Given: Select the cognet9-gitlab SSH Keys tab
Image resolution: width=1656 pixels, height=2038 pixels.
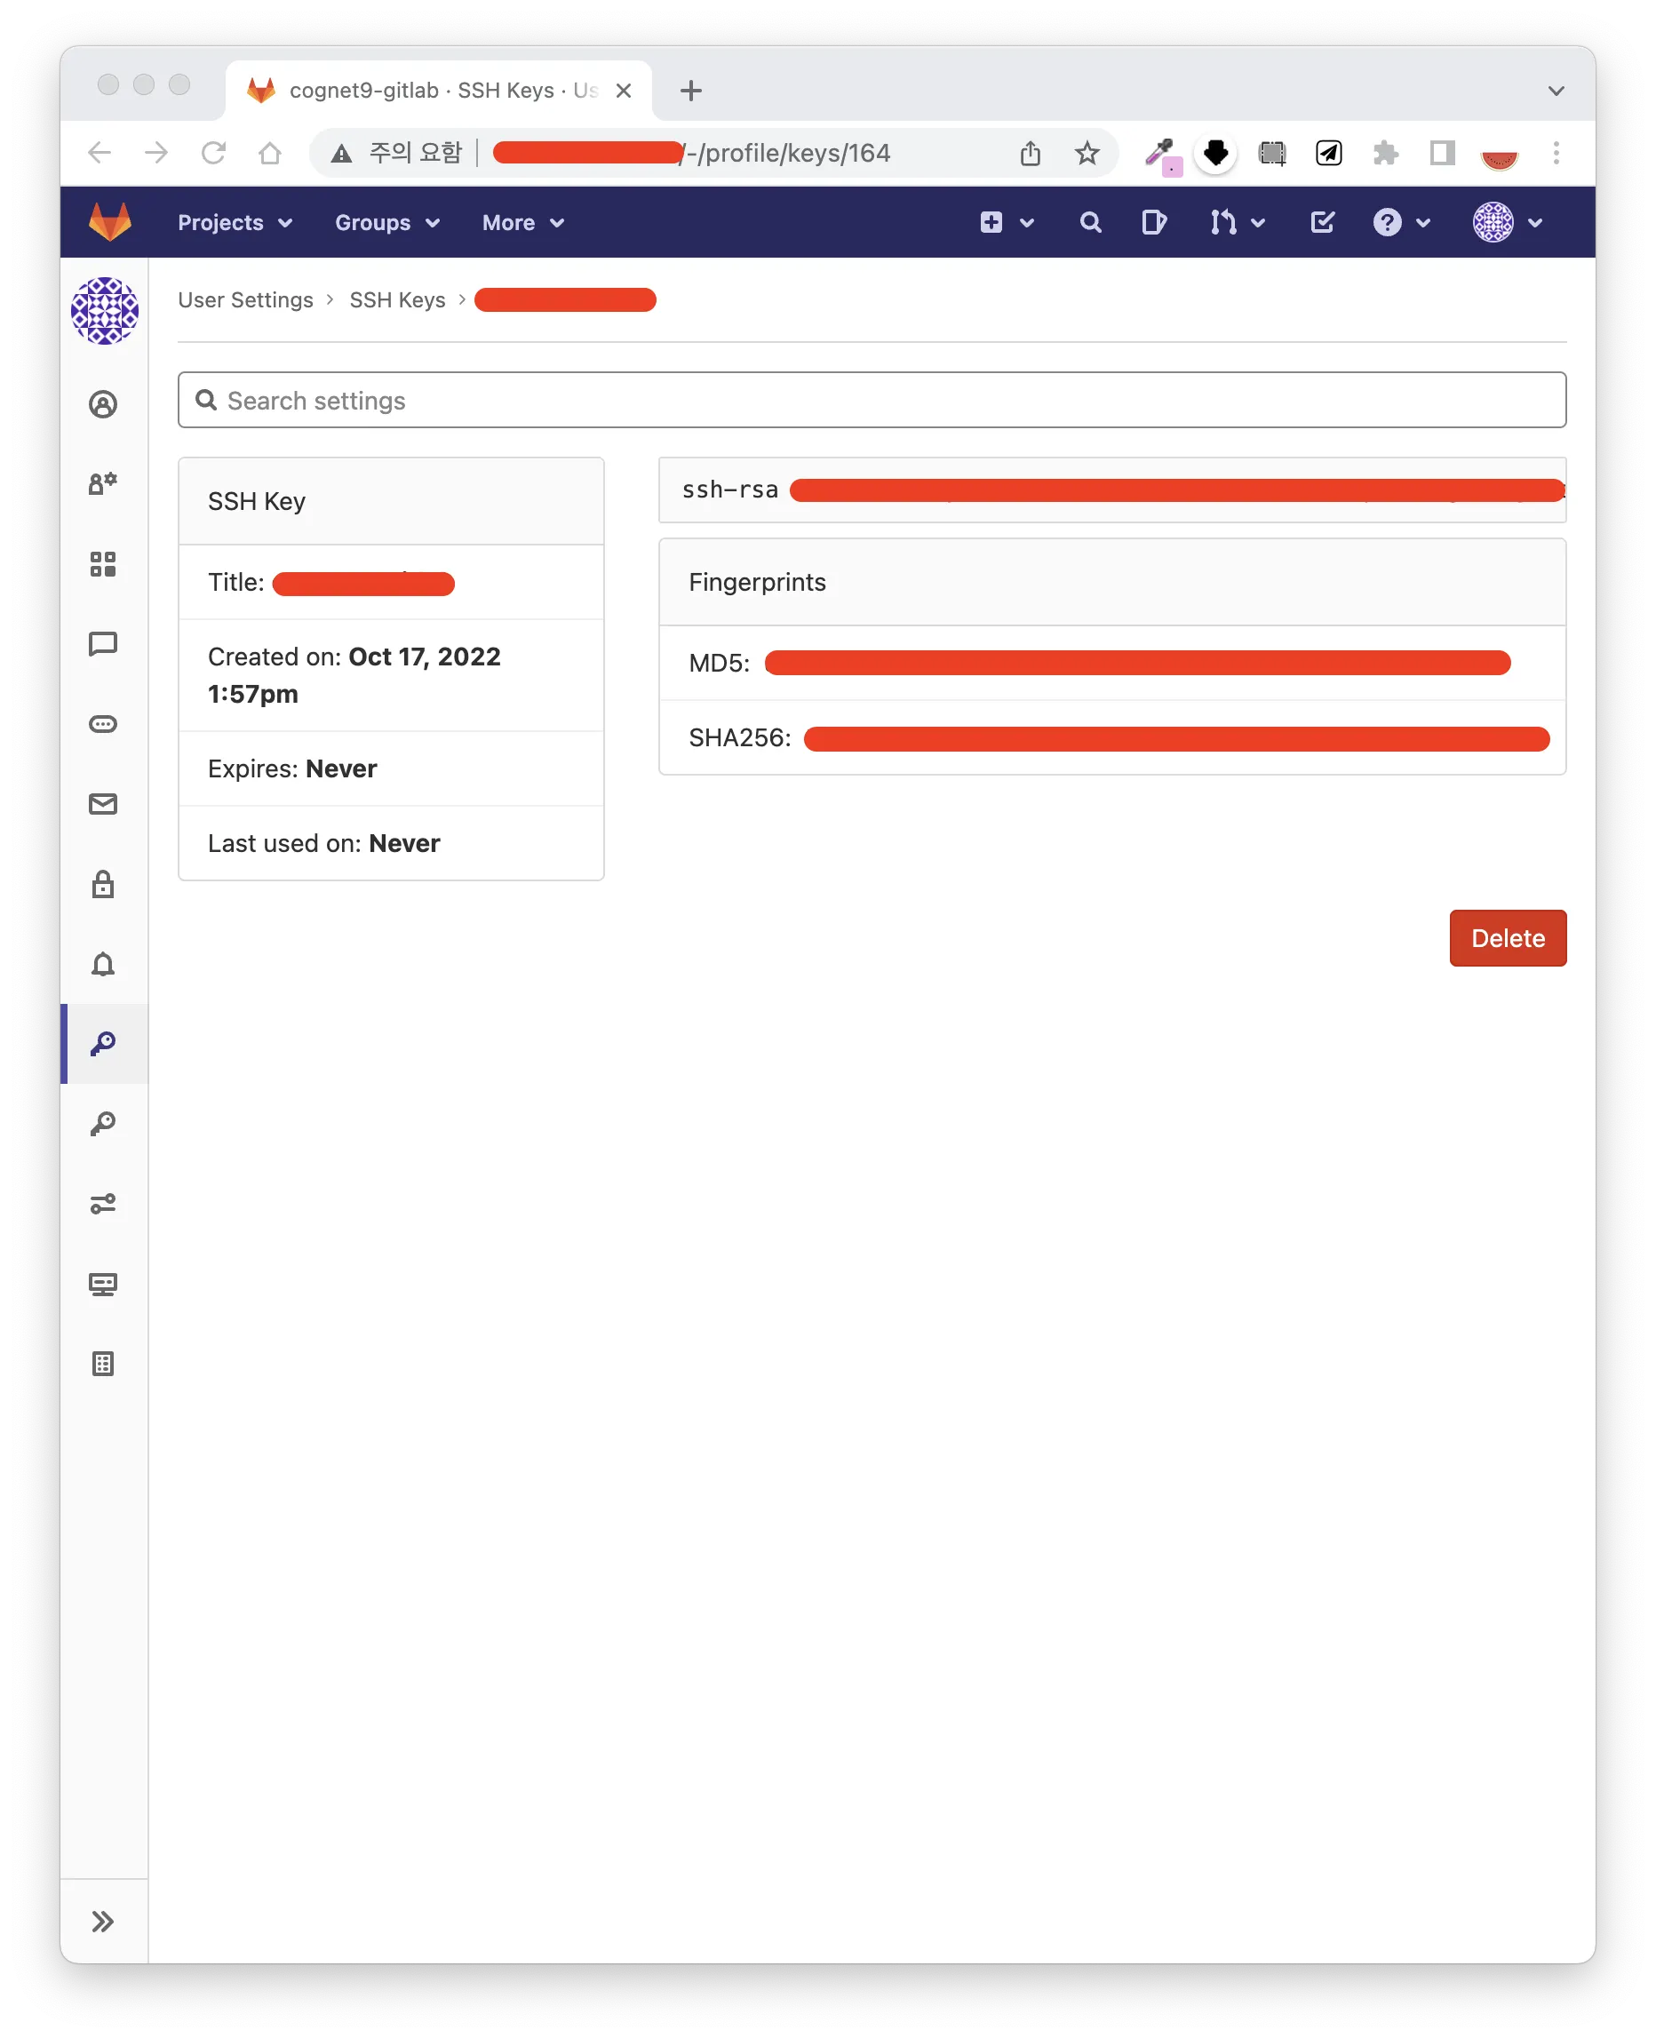Looking at the screenshot, I should point(439,90).
